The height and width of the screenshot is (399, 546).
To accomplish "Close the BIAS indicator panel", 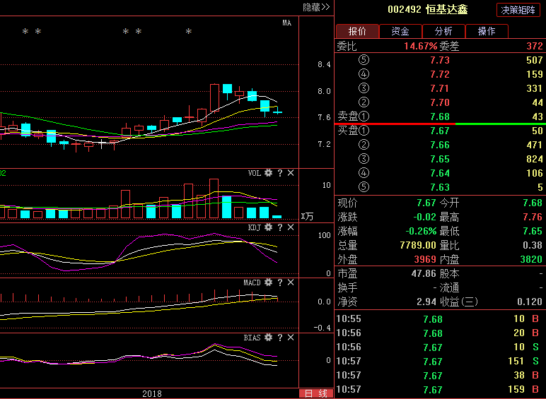I will [x=291, y=338].
